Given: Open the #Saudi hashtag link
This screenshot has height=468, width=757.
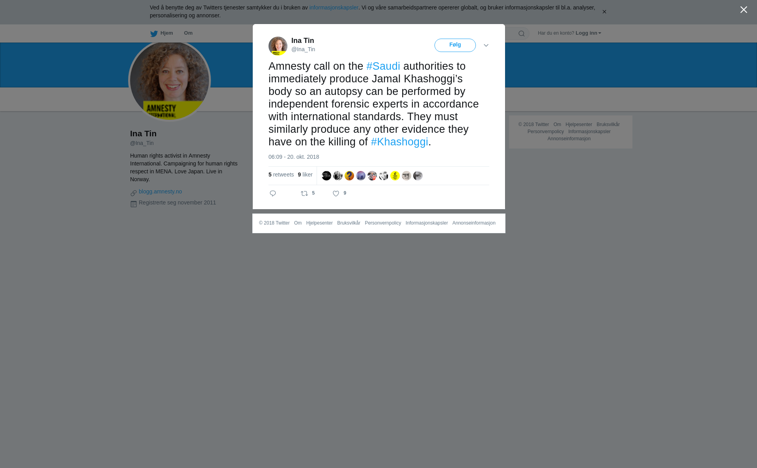Looking at the screenshot, I should tap(383, 66).
